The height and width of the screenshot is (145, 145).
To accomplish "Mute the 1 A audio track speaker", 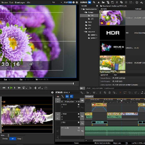I will coord(79,128).
